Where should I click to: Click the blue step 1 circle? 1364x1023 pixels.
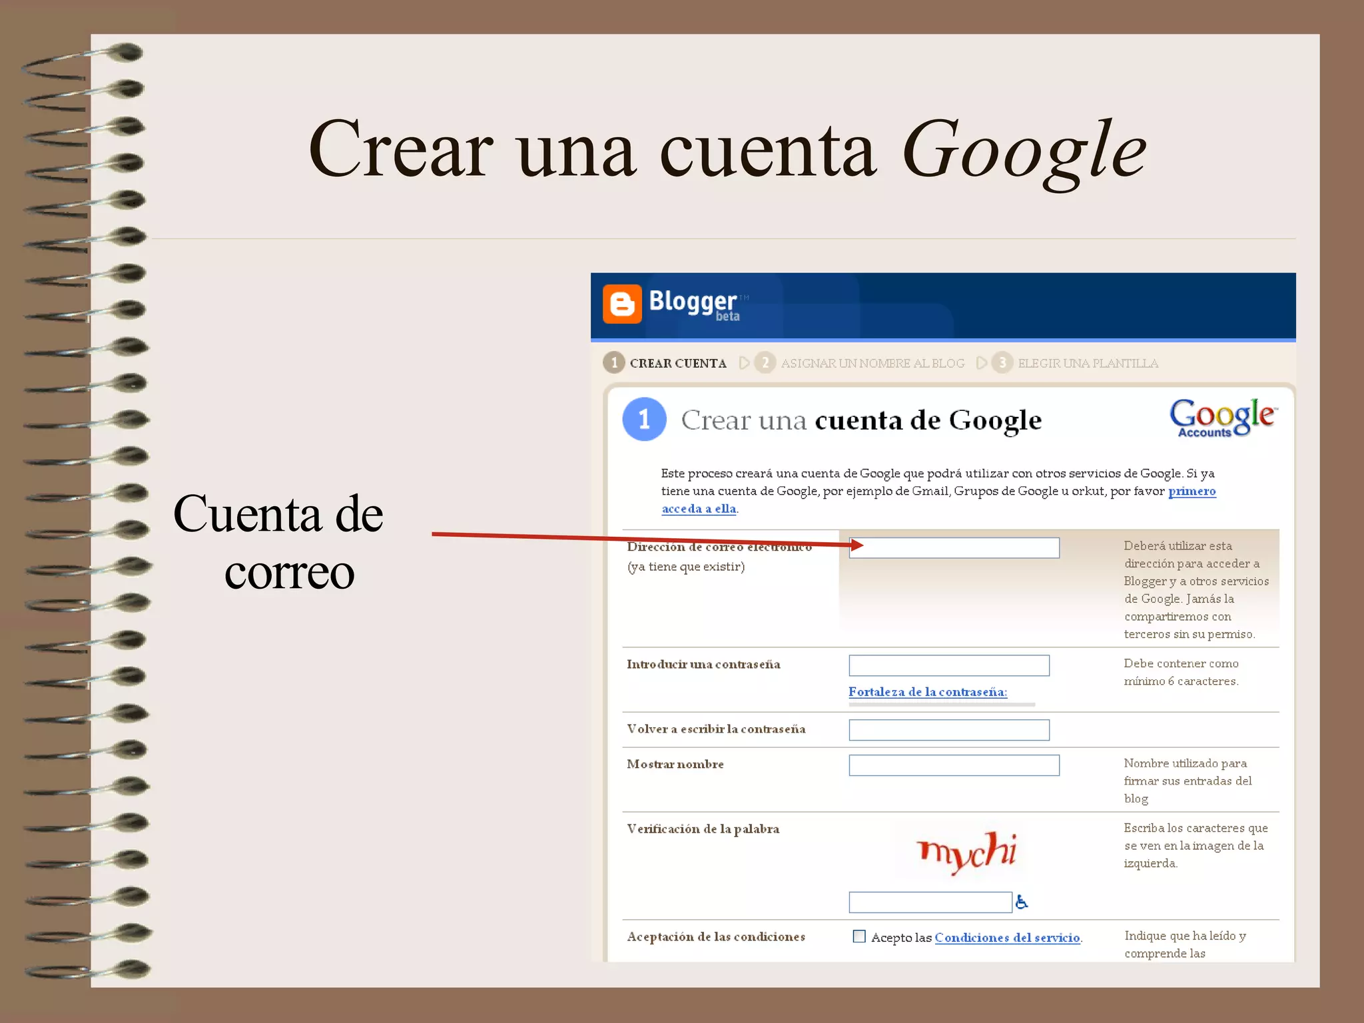click(644, 420)
